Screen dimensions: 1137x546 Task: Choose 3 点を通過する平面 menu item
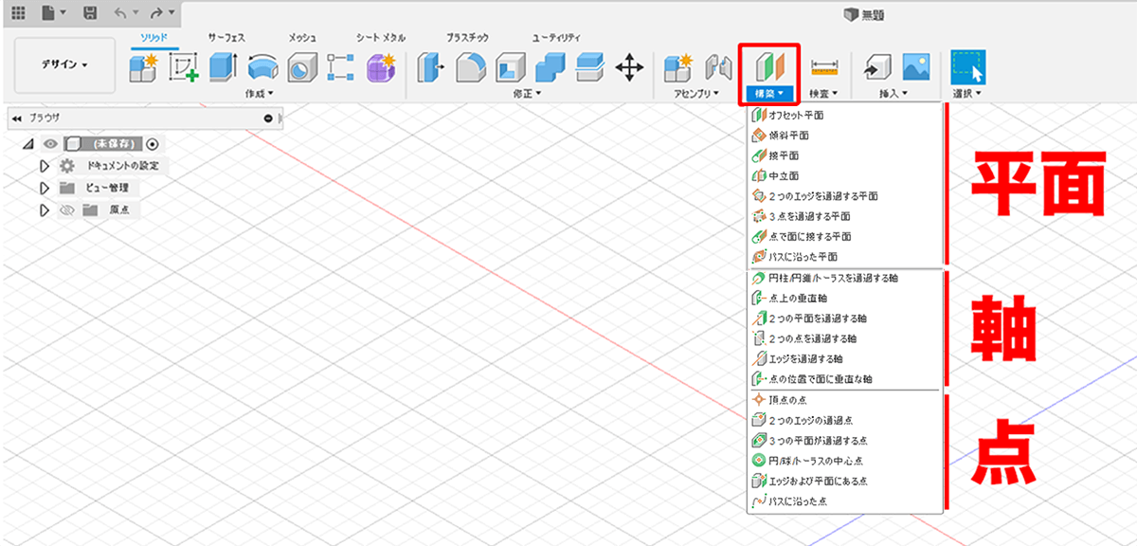845,216
